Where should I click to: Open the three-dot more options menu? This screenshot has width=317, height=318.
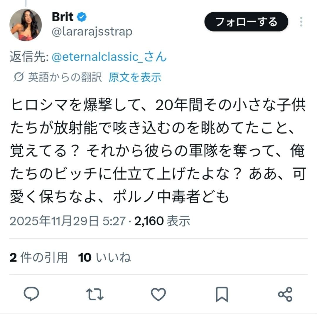pyautogui.click(x=301, y=22)
